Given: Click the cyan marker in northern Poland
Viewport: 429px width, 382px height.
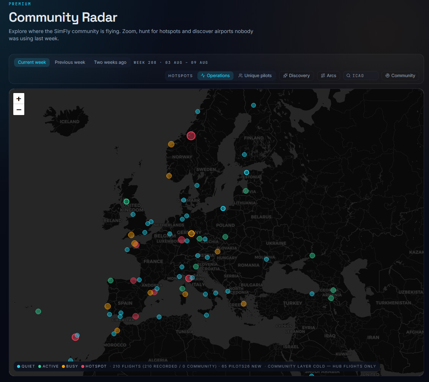Looking at the screenshot, I should point(223,208).
